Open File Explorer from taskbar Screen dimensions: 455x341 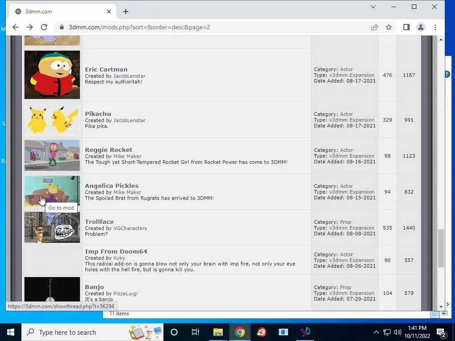(x=218, y=332)
